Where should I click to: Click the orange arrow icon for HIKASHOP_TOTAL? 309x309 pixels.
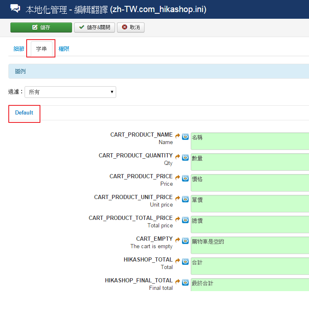click(177, 261)
